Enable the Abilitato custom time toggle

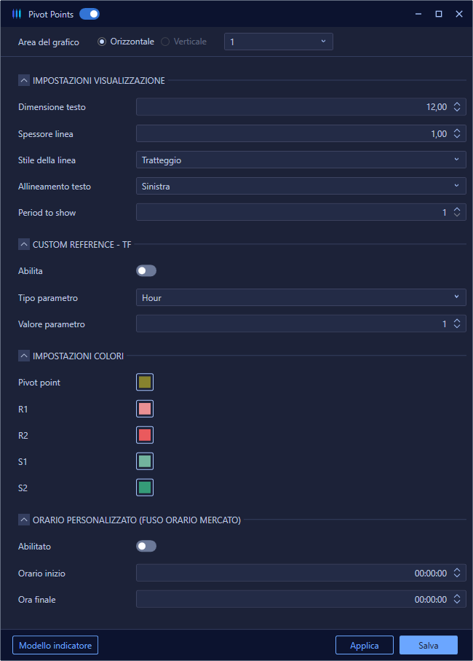click(x=146, y=547)
